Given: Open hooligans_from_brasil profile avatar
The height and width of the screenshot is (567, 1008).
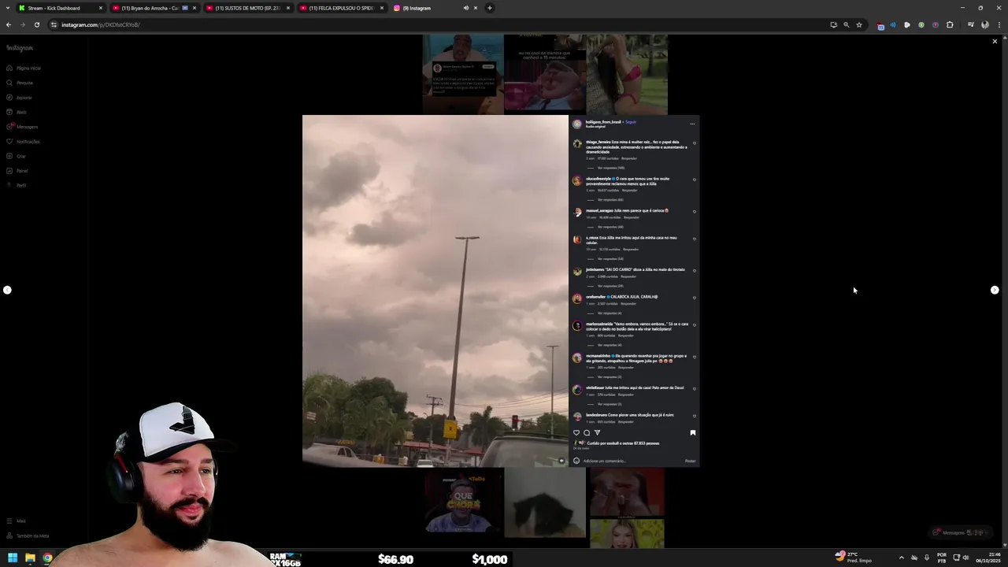Looking at the screenshot, I should [577, 124].
